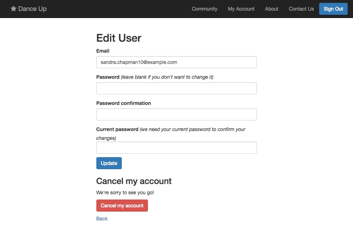Screen dimensions: 353x237
Task: Go to My Account
Action: pos(241,9)
